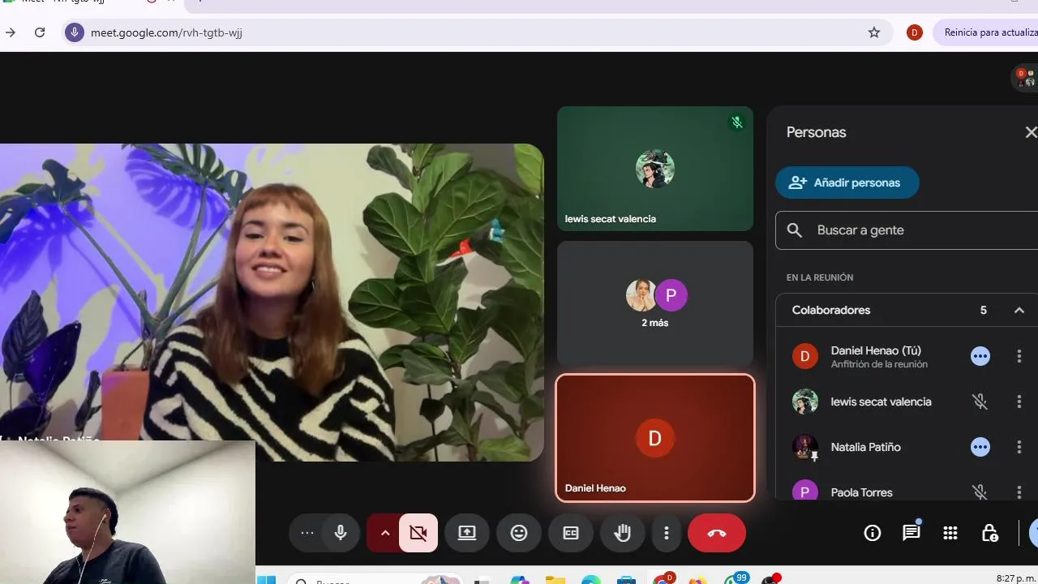Reload the page with browser refresh button

pos(40,32)
